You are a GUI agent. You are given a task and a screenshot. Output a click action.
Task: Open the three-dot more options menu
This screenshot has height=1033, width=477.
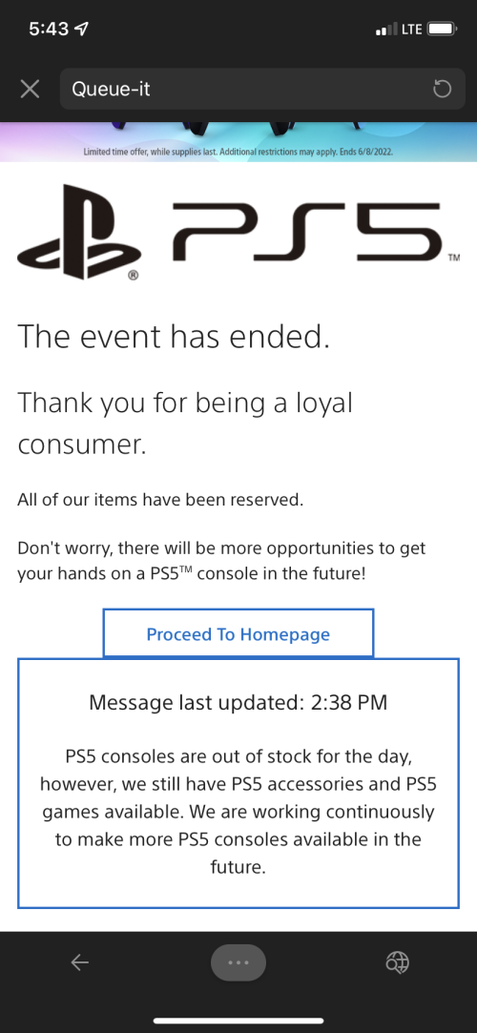point(238,962)
